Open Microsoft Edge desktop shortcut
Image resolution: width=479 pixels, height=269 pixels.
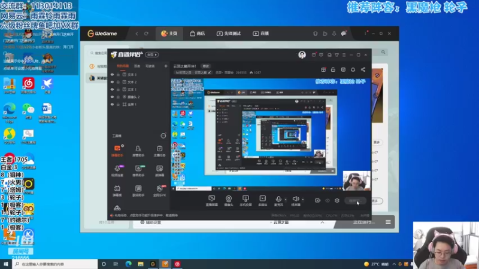(10, 113)
